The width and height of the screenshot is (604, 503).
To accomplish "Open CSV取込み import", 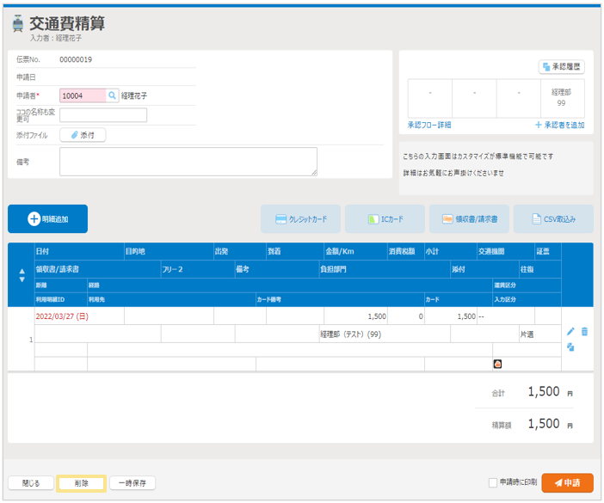I will click(553, 219).
